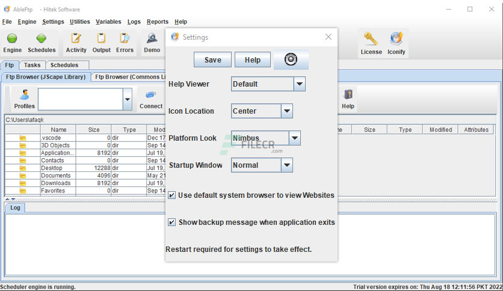Expand the Icon Location dropdown
503x291 pixels.
click(x=287, y=111)
